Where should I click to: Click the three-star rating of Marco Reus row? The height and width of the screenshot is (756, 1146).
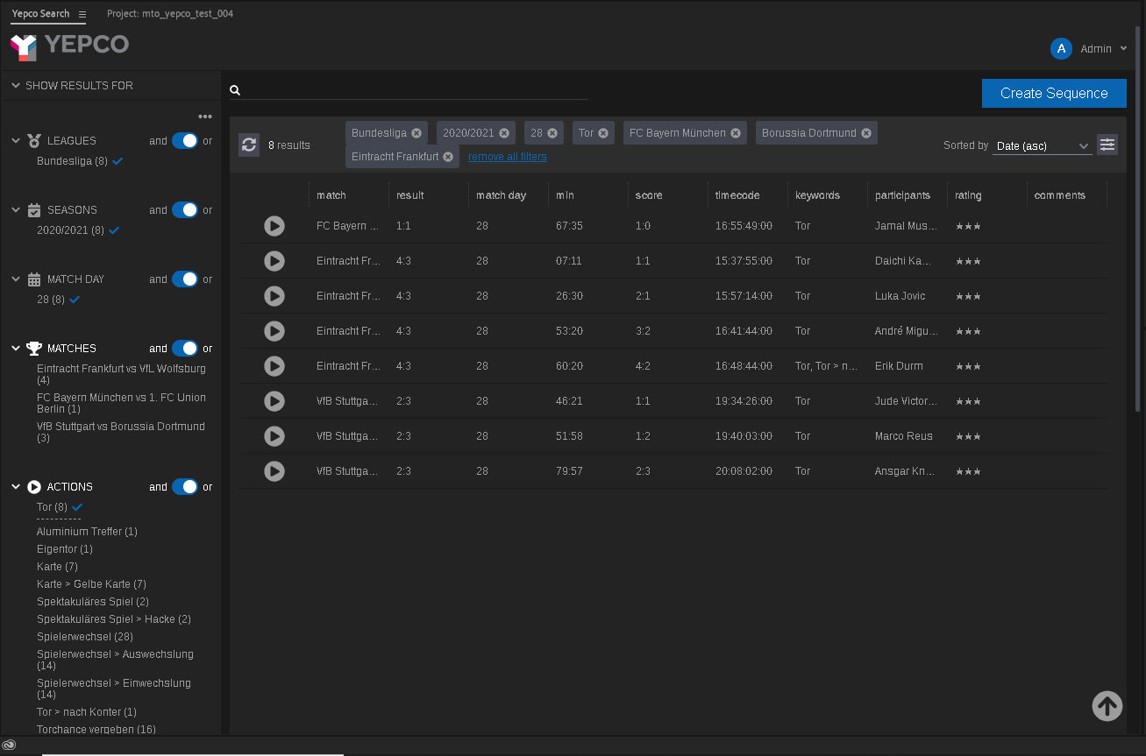click(x=968, y=436)
